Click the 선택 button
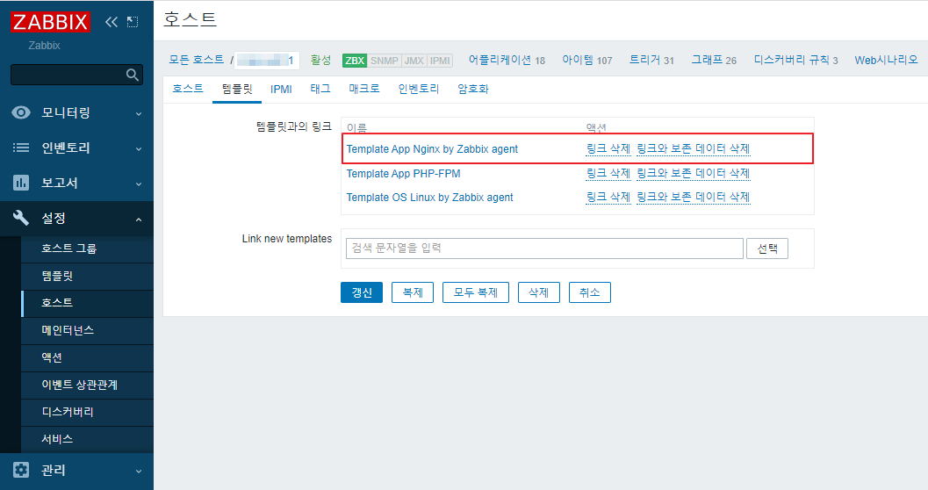Screen dimensions: 928x490 [x=767, y=249]
